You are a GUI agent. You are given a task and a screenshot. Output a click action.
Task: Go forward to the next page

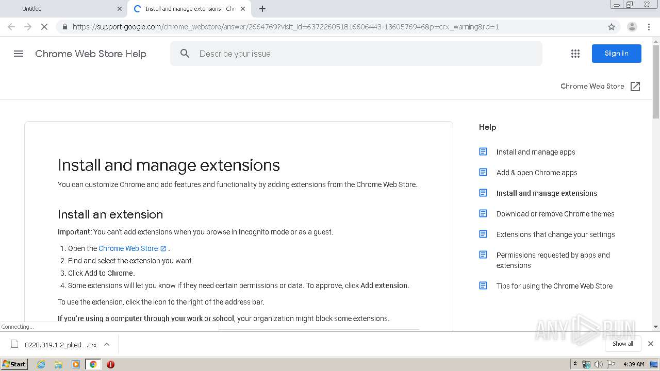tap(28, 27)
